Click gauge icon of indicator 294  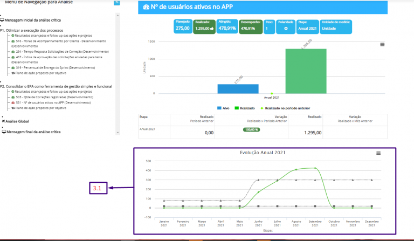tap(13, 52)
